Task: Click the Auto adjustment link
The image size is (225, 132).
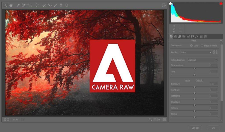Action: pos(187,80)
